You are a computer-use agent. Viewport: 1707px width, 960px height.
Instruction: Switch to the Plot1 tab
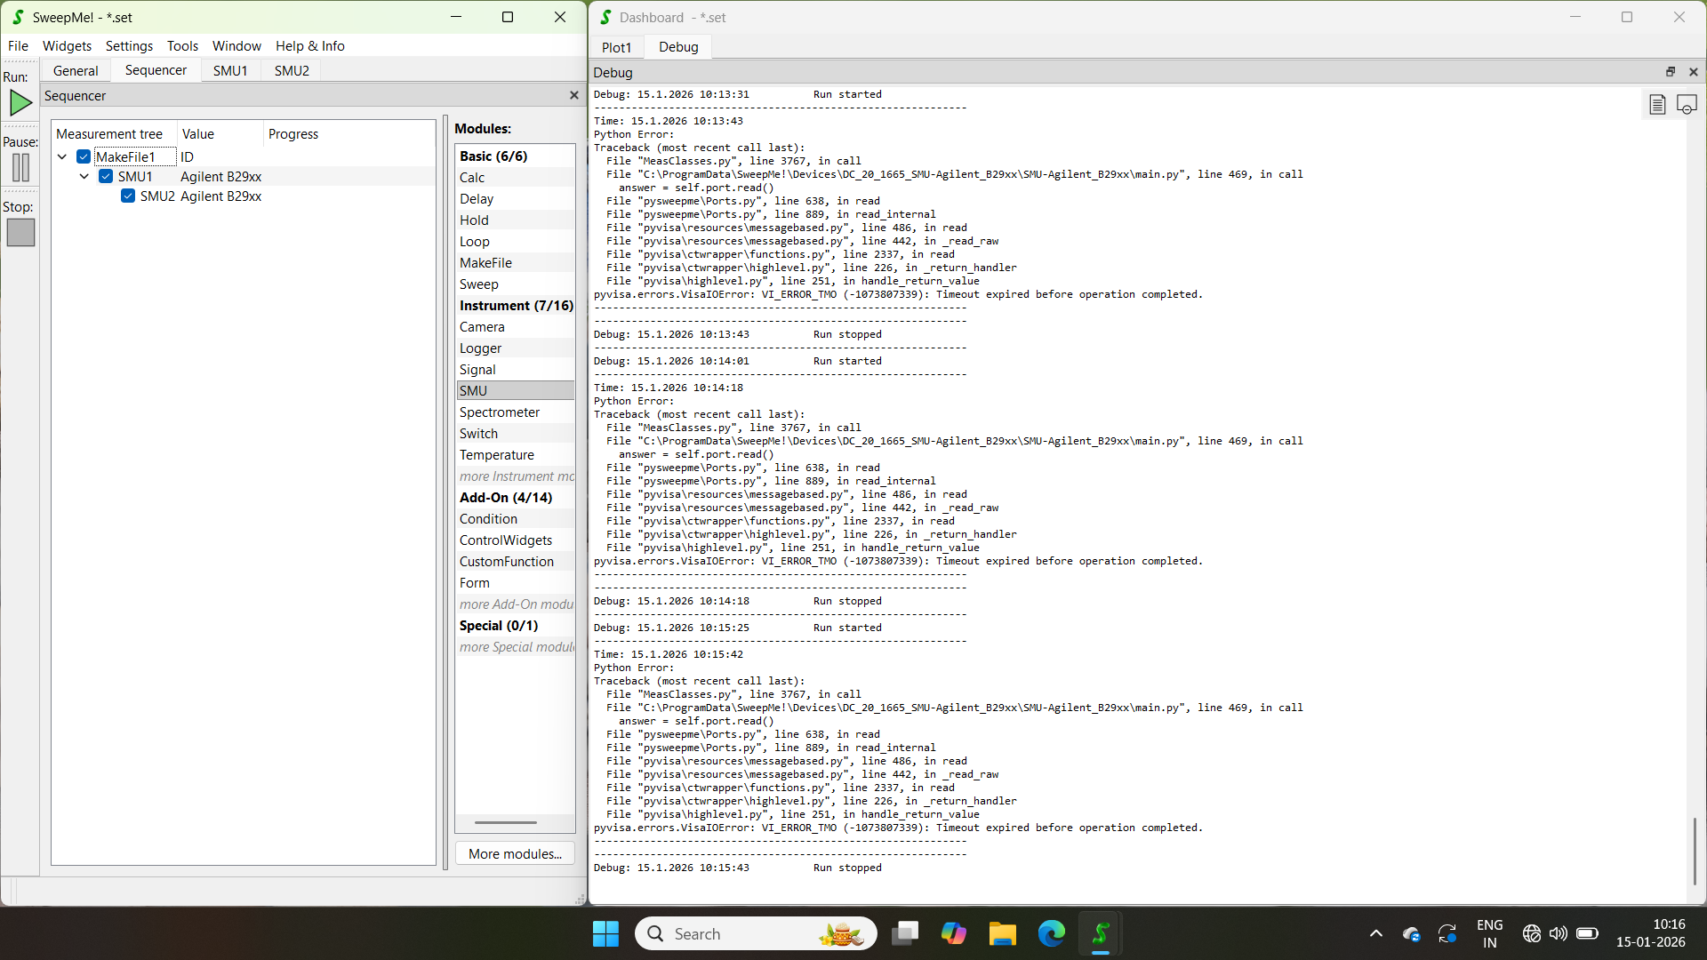click(616, 47)
